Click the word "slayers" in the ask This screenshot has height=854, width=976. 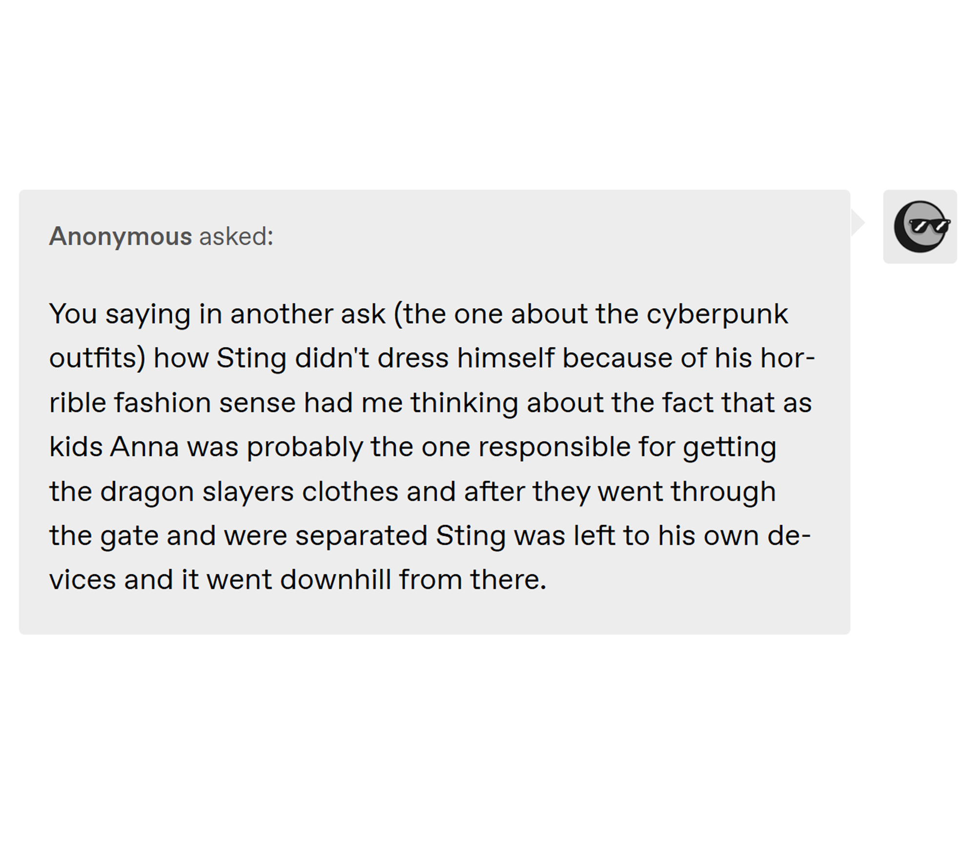[x=248, y=491]
